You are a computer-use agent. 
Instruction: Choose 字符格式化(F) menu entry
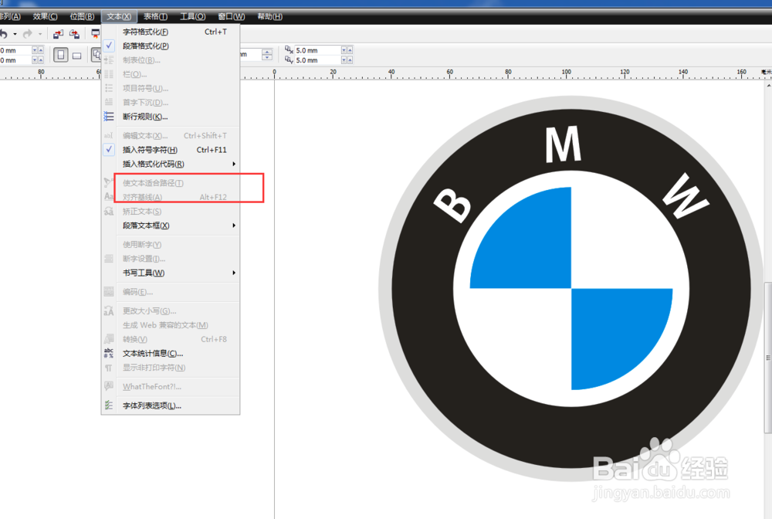coord(171,32)
